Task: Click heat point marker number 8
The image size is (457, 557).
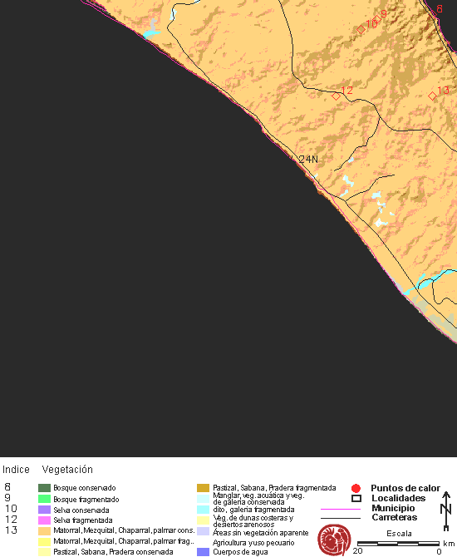Action: click(433, 14)
